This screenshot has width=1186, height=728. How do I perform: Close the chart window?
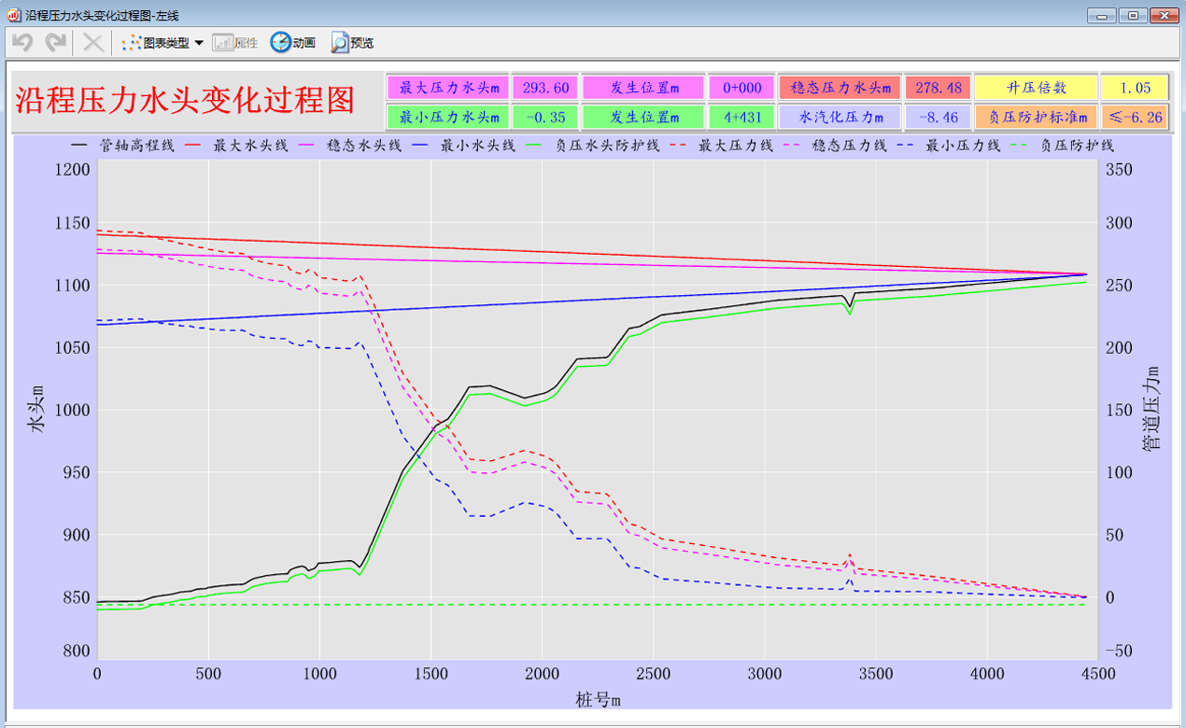click(x=1164, y=16)
